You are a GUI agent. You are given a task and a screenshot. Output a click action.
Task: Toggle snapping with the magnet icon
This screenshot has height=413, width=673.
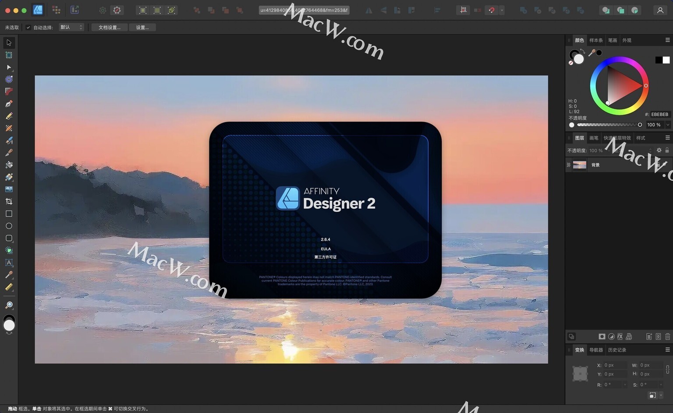coord(492,10)
